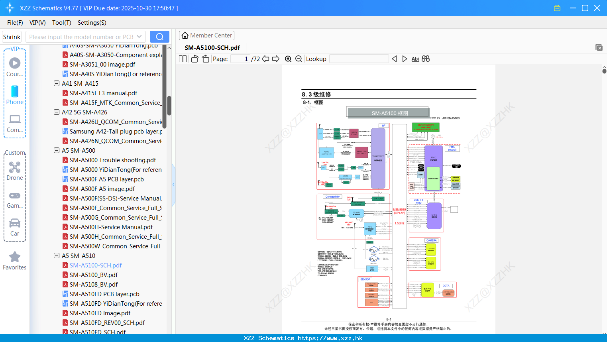Image resolution: width=607 pixels, height=342 pixels.
Task: Click the PDF viewer vertical scrollbar thumb
Action: coord(604,71)
